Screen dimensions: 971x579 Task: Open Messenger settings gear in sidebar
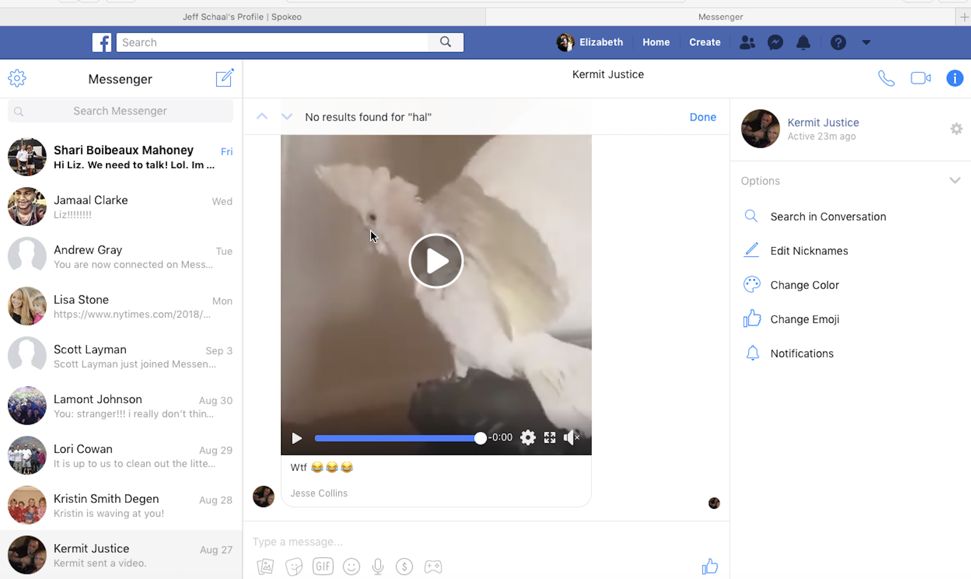click(17, 78)
